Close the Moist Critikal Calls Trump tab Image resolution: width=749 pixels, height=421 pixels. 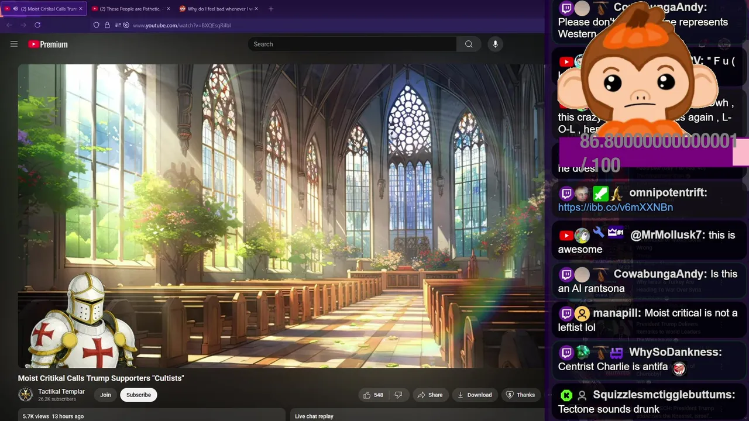coord(81,9)
